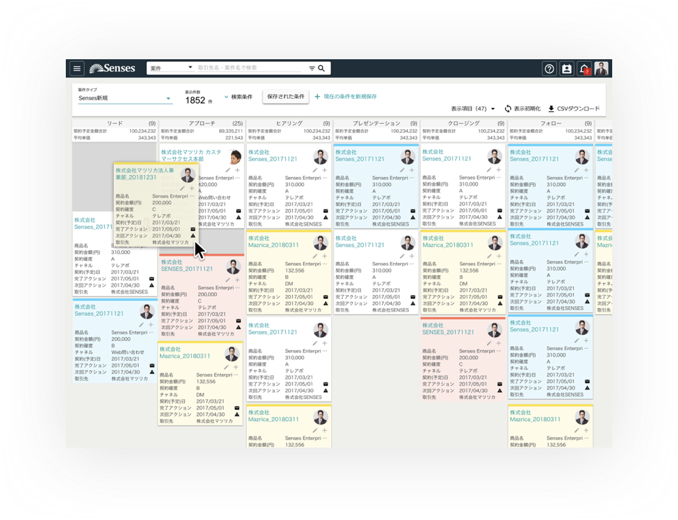The width and height of the screenshot is (678, 520).
Task: Click the mail icon on the blue Senses_20171121 card in リード
Action: [152, 365]
